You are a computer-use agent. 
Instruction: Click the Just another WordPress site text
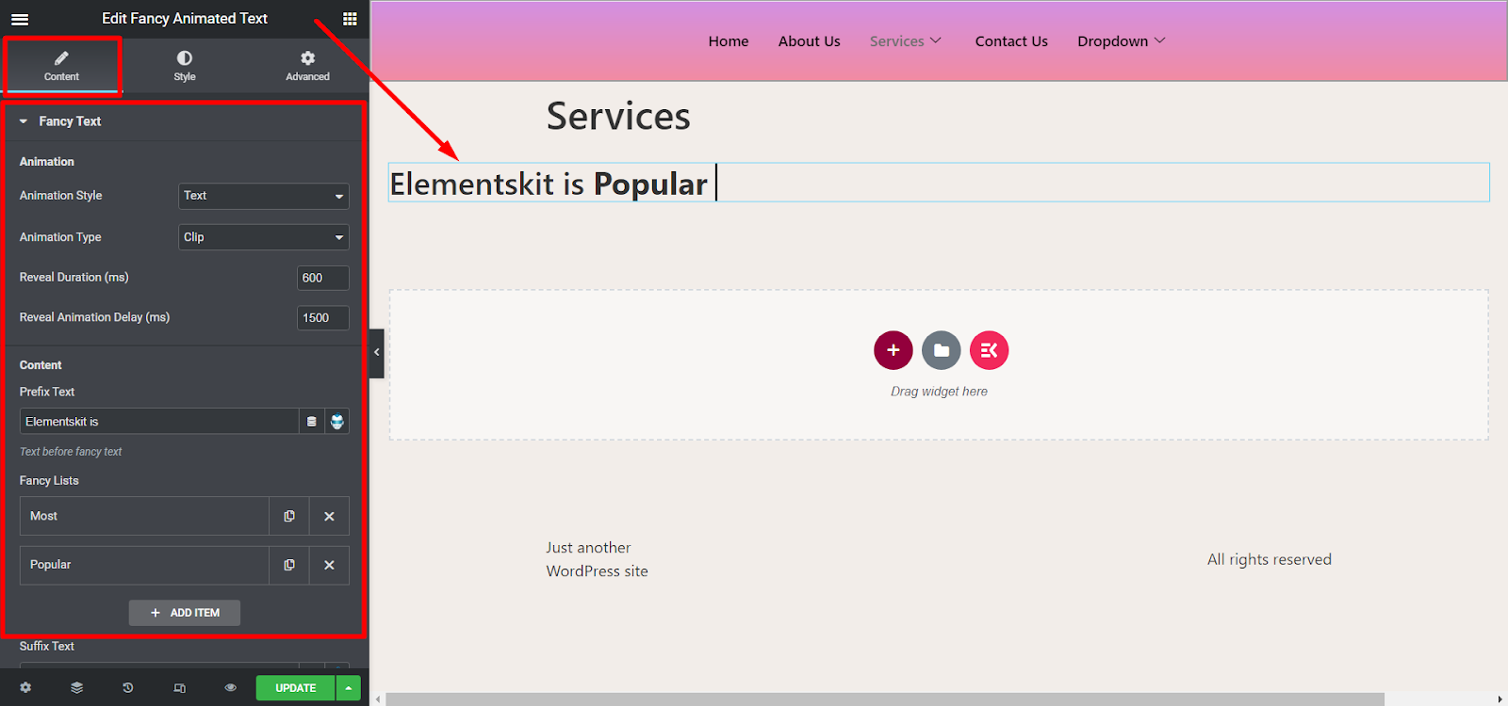pos(597,559)
